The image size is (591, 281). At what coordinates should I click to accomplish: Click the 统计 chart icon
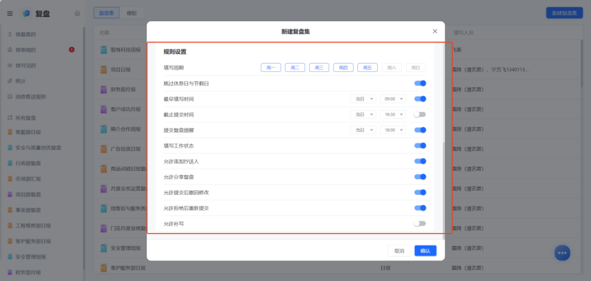click(10, 81)
